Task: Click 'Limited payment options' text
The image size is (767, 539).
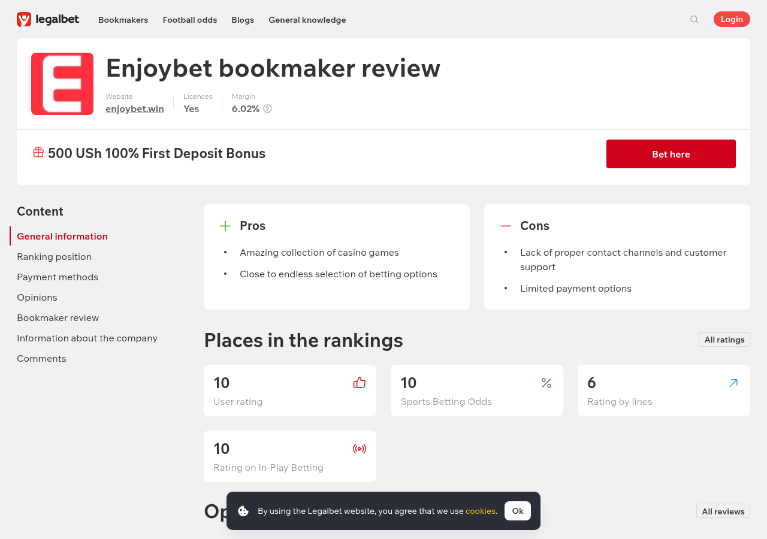Action: tap(576, 288)
